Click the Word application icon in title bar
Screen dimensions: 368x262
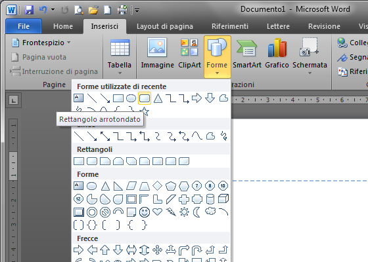tap(11, 10)
